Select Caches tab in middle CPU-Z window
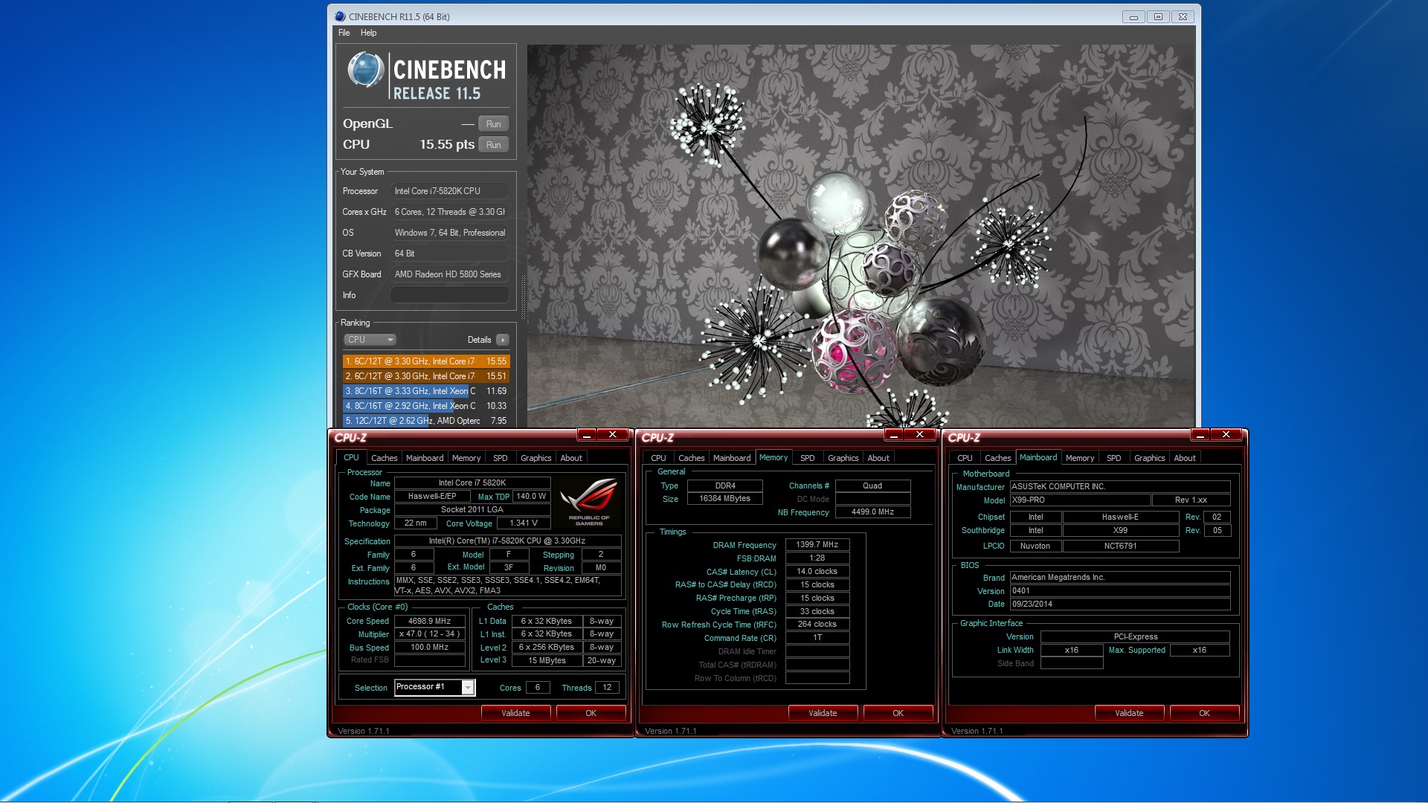 691,458
